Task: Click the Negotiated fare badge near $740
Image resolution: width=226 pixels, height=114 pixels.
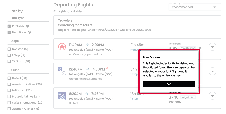Action: pos(188,97)
